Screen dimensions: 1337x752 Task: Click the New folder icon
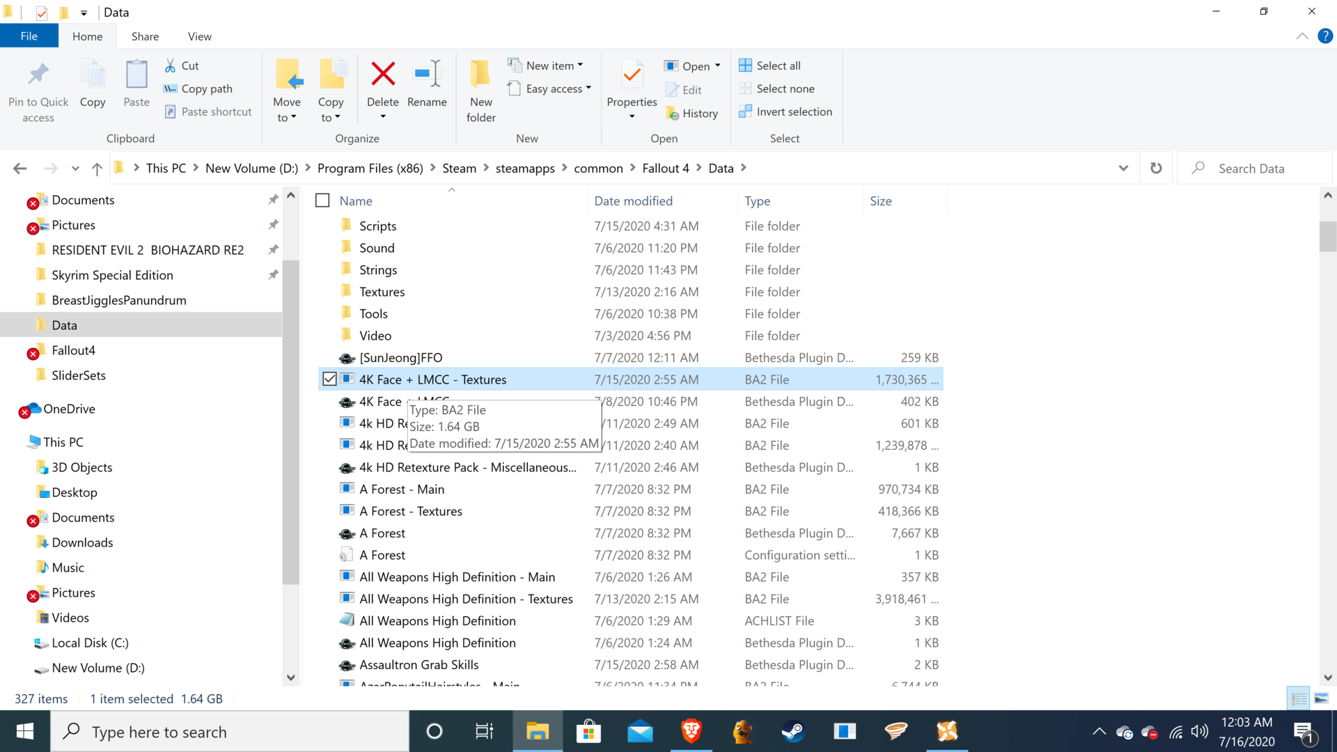point(480,75)
